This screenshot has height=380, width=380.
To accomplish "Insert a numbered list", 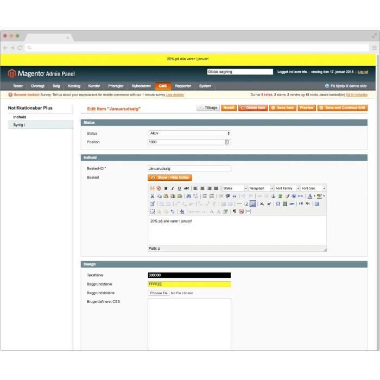I will click(x=212, y=196).
